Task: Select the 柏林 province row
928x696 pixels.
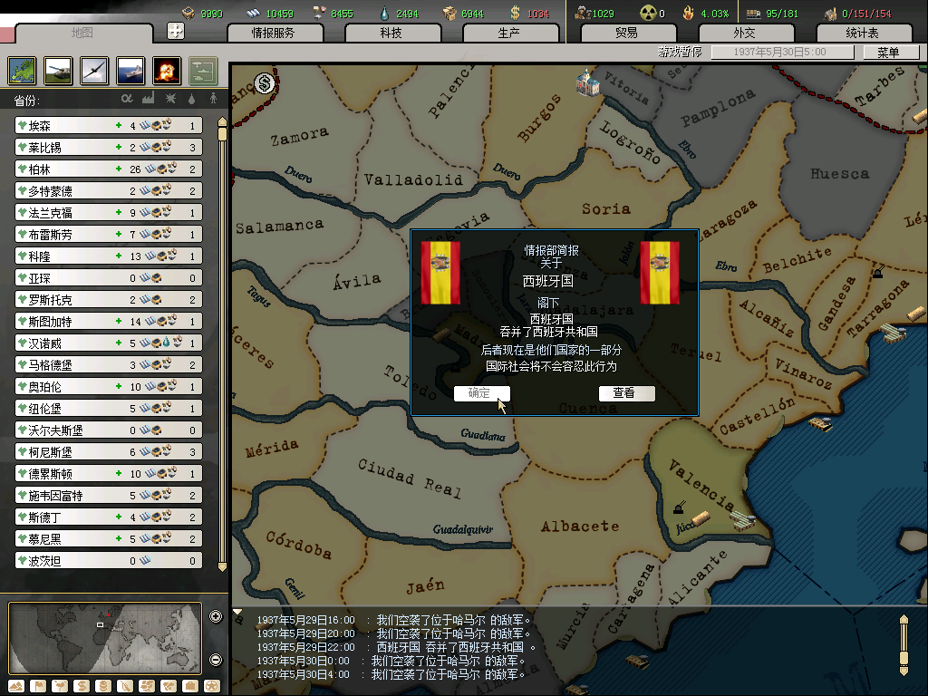Action: (x=109, y=169)
